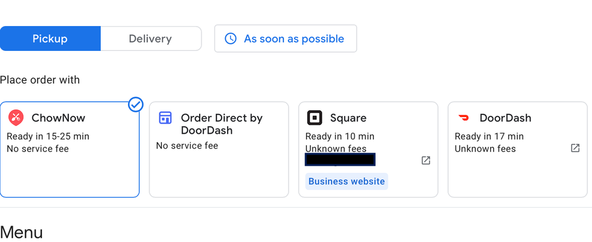Switch to the Pickup option
The width and height of the screenshot is (592, 242).
point(50,39)
